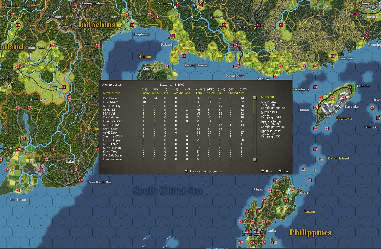The width and height of the screenshot is (381, 249).
Task: Select the Japanese base icon at Vinh
Action: tap(98, 46)
